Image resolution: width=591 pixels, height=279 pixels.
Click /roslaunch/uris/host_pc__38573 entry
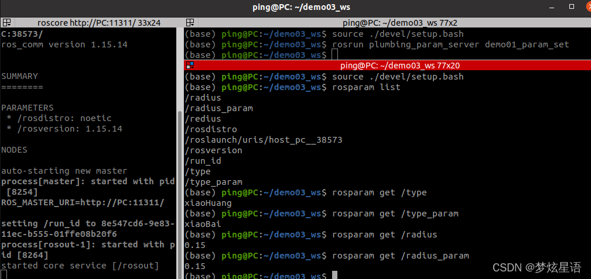point(264,140)
